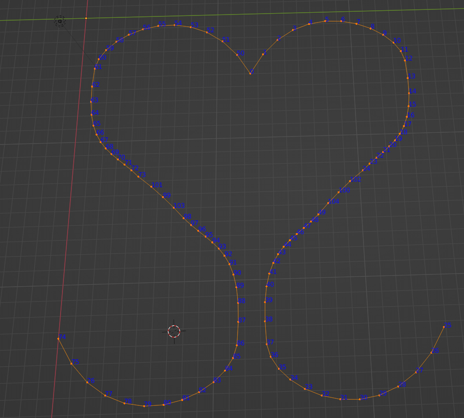The image size is (464, 418).
Task: Select the vertex labeled "36"
Action: point(271,357)
